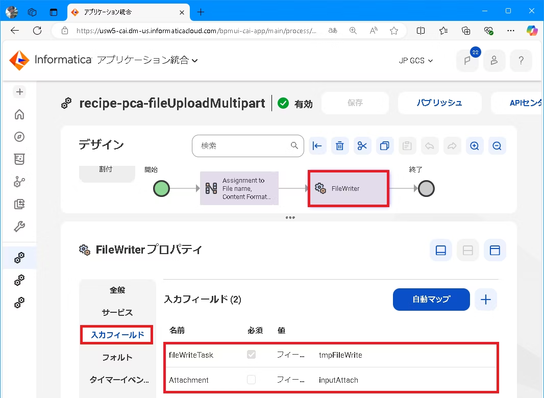Open the help question mark icon

(x=521, y=60)
